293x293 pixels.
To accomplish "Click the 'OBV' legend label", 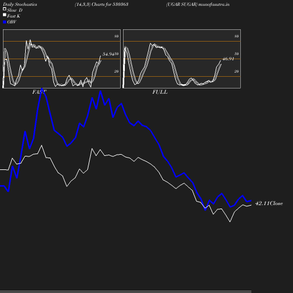I will pos(12,22).
